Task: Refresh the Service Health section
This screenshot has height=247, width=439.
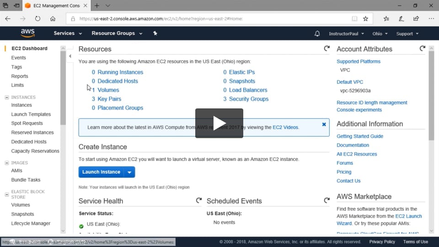Action: (x=198, y=200)
